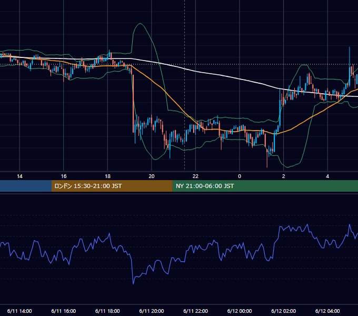358x316 pixels.
Task: Click the 0 hour label on price chart axis
Action: pos(240,176)
